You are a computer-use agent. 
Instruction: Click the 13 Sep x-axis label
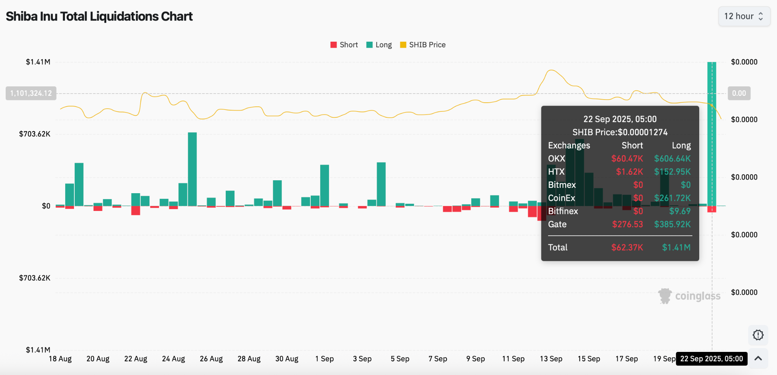pos(551,359)
